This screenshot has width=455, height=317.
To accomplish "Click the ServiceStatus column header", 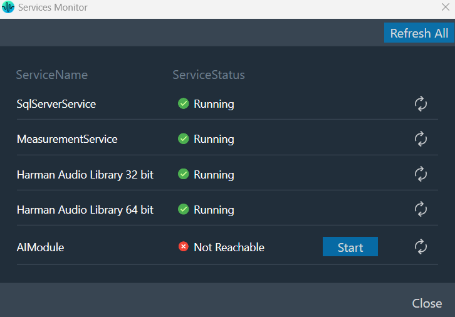I will (209, 75).
